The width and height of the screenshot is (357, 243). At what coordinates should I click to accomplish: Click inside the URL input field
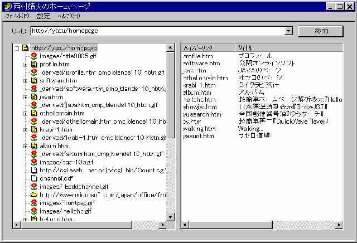157,31
